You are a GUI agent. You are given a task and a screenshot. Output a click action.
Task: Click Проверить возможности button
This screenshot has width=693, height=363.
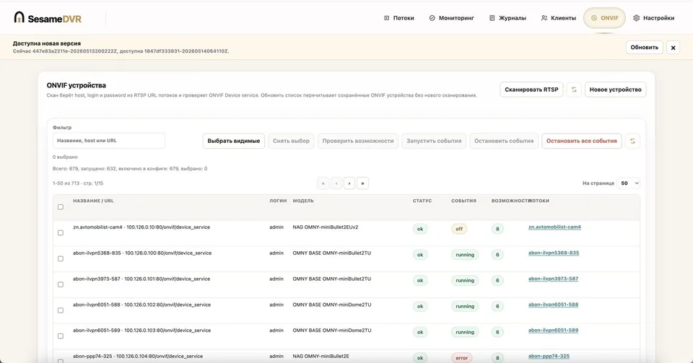tap(357, 141)
